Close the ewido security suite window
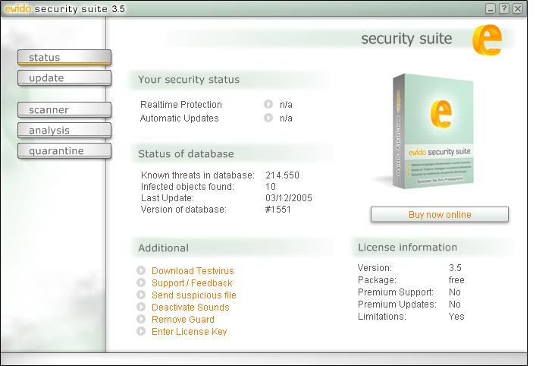Screen dimensions: 558x366 (518, 8)
